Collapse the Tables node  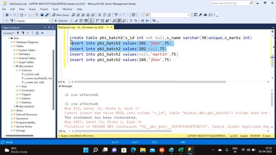coord(12,46)
